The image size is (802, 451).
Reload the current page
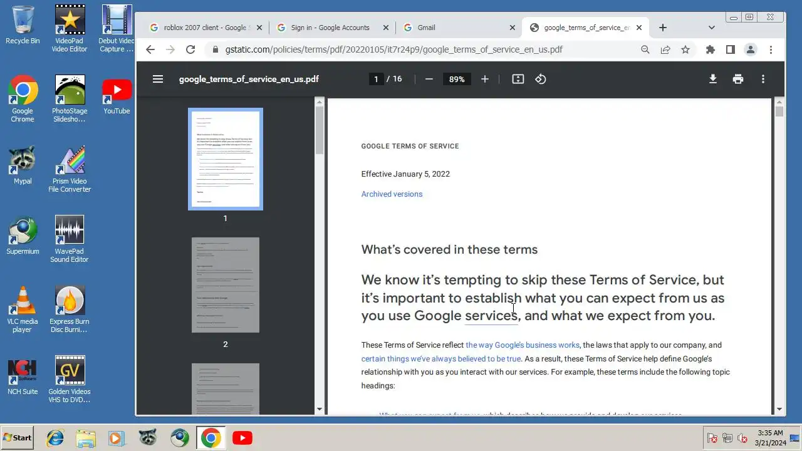[190, 49]
